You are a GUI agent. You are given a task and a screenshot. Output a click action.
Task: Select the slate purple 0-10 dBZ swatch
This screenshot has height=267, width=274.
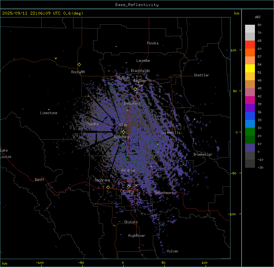[250, 148]
